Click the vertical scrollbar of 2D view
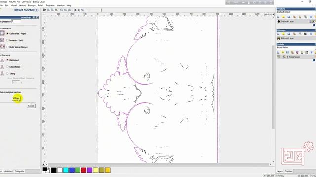This screenshot has width=316, height=177. [x=273, y=88]
